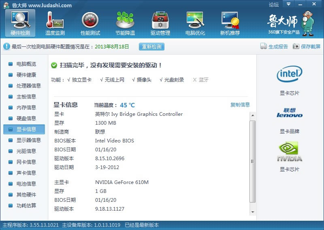The image size is (324, 230).
Task: Click 复制信息 to copy info
Action: tap(240, 105)
